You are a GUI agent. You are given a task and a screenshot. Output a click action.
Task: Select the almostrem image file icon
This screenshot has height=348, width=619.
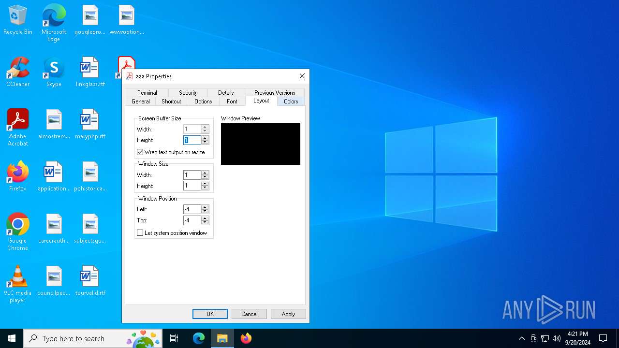point(54,125)
